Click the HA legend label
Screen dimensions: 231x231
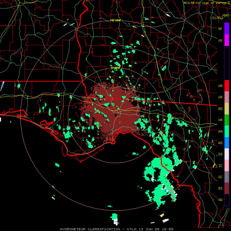pyautogui.click(x=220, y=86)
